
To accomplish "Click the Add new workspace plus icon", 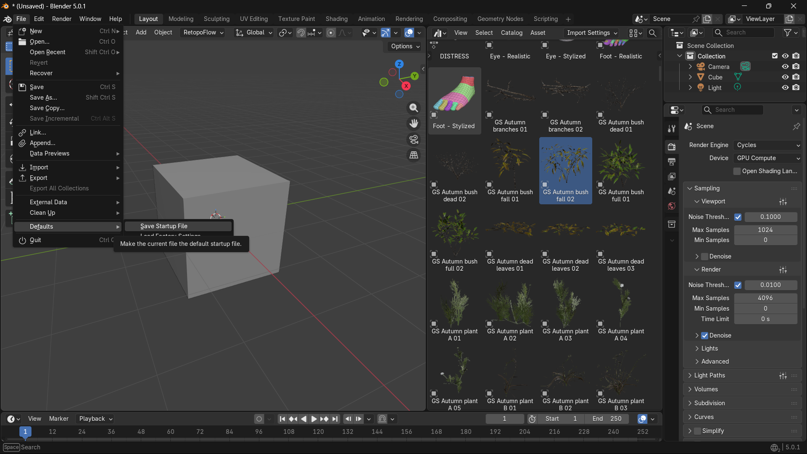I will pyautogui.click(x=568, y=19).
